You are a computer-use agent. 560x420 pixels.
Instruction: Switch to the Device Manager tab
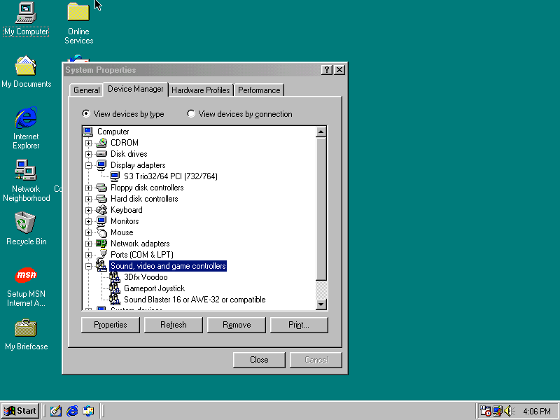point(135,89)
